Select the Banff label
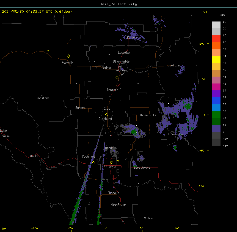 click(x=34, y=156)
